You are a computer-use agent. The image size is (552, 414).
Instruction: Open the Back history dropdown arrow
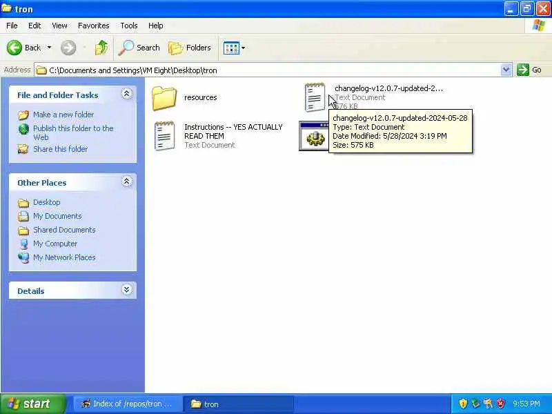coord(49,48)
